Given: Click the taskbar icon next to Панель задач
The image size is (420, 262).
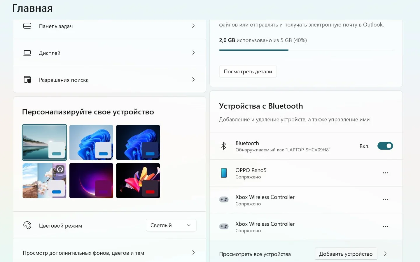Looking at the screenshot, I should 27,26.
